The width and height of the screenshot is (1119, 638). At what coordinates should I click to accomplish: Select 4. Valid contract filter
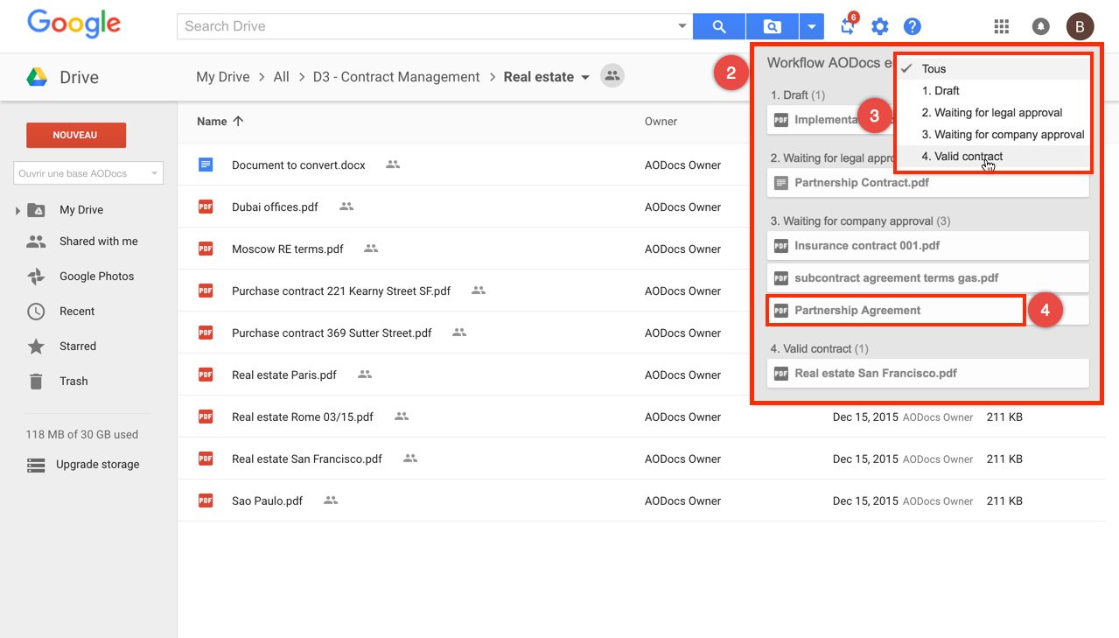pos(994,157)
